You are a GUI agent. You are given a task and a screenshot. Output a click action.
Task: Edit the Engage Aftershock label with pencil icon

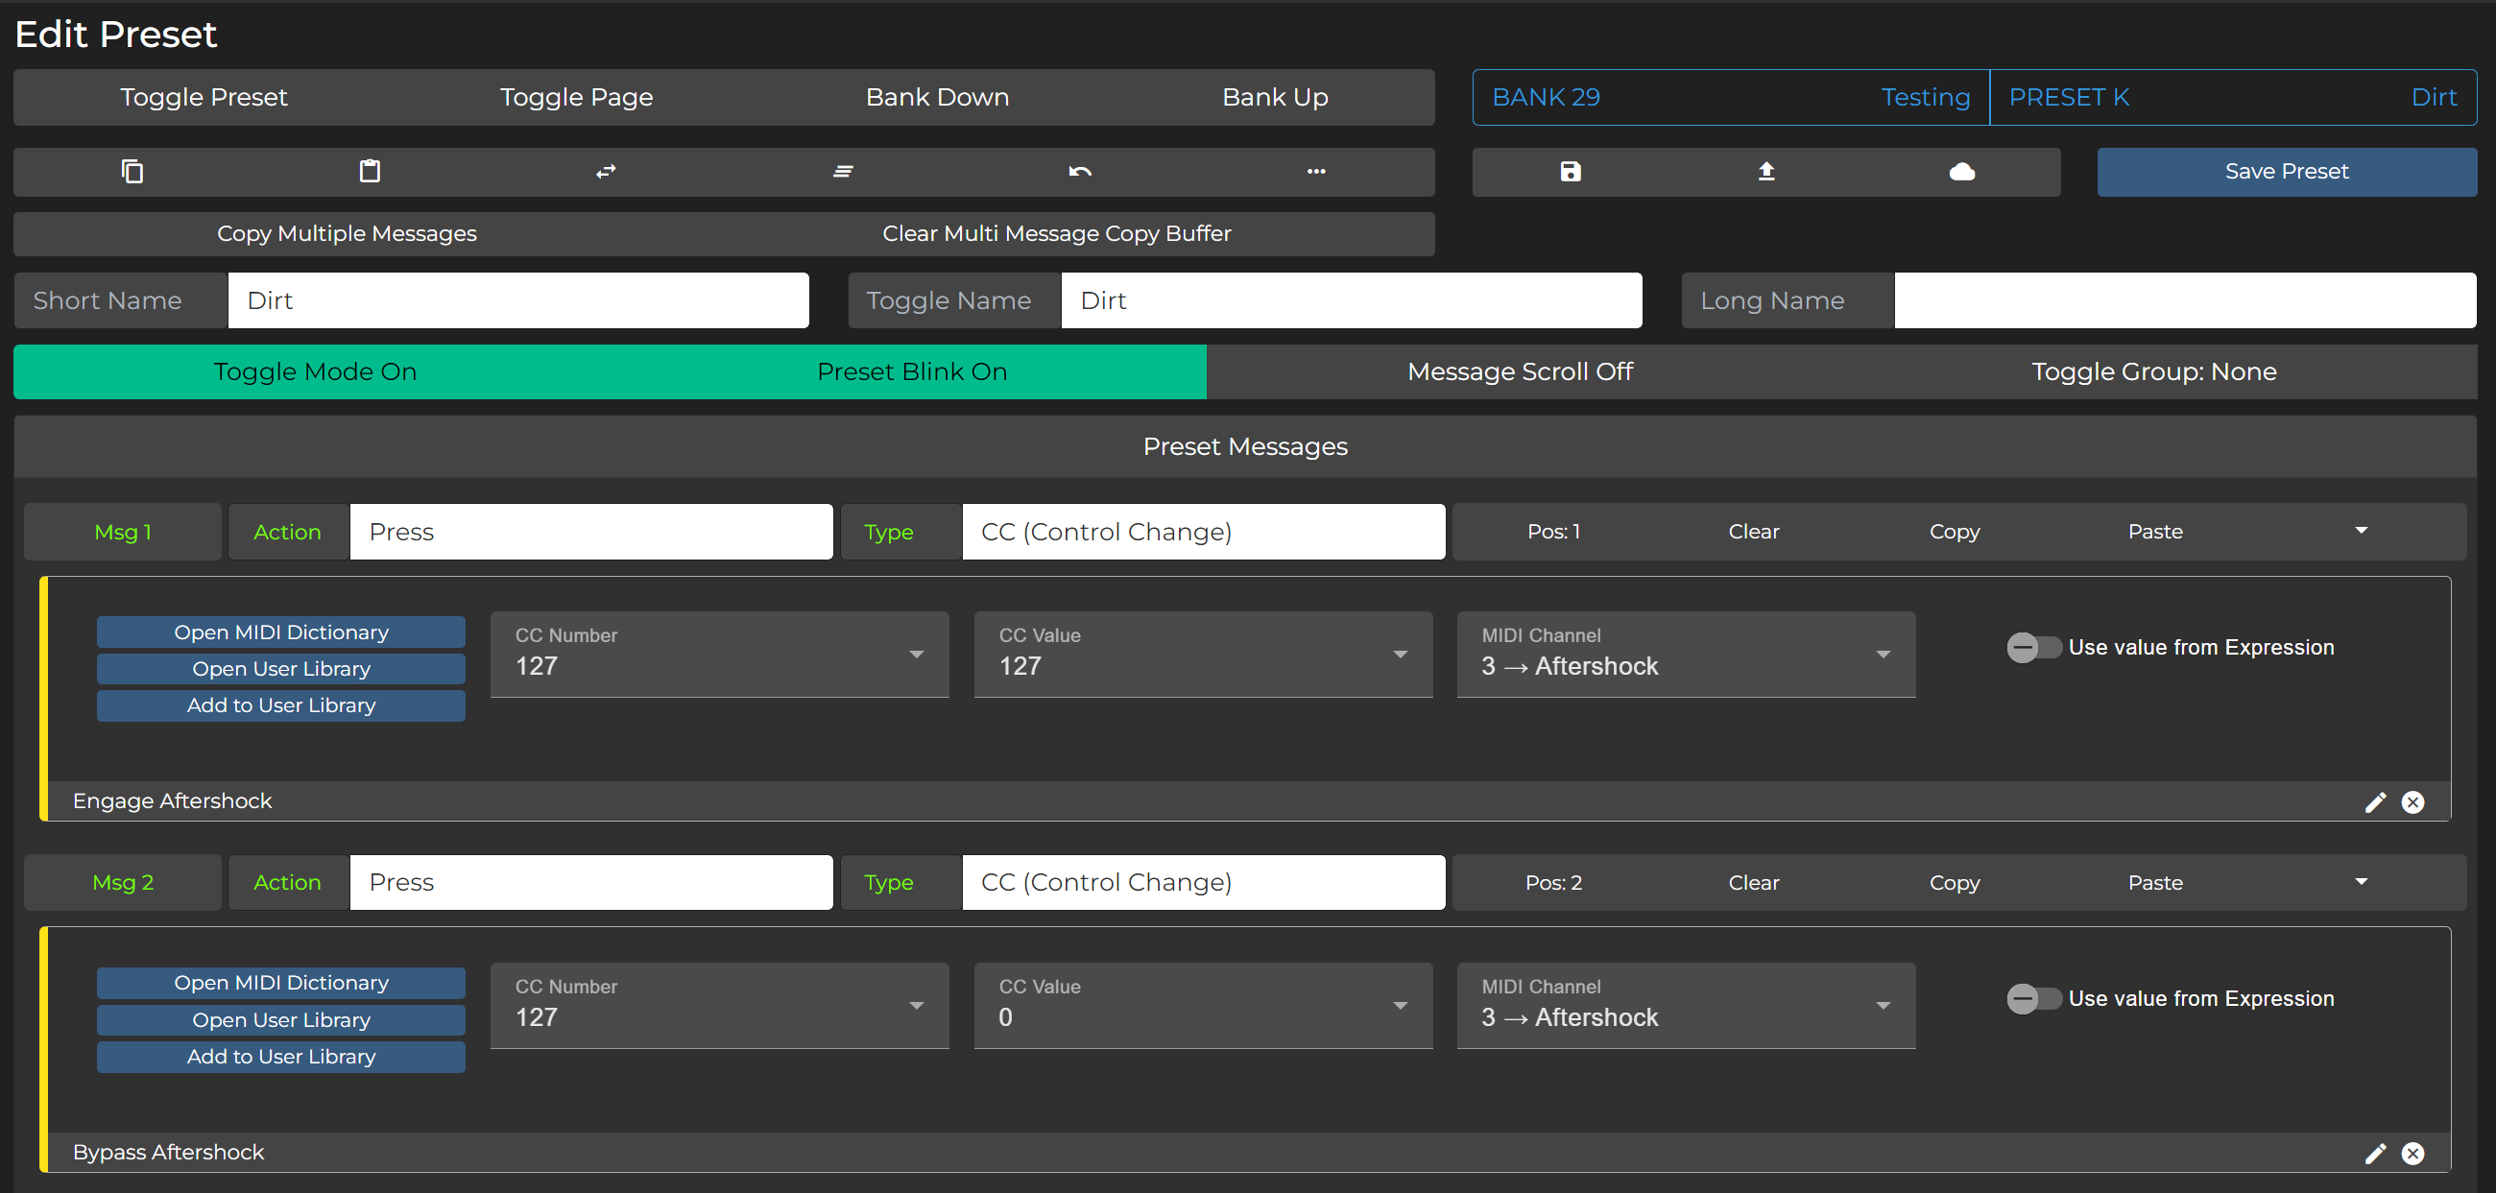pyautogui.click(x=2375, y=801)
